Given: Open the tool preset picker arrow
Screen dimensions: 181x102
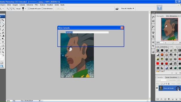Looking at the screenshot, I should pos(3,9).
